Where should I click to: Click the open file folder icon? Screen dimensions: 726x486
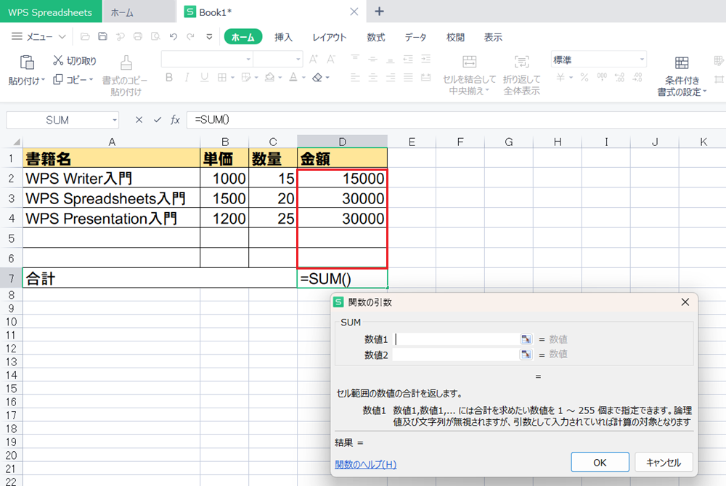point(85,36)
